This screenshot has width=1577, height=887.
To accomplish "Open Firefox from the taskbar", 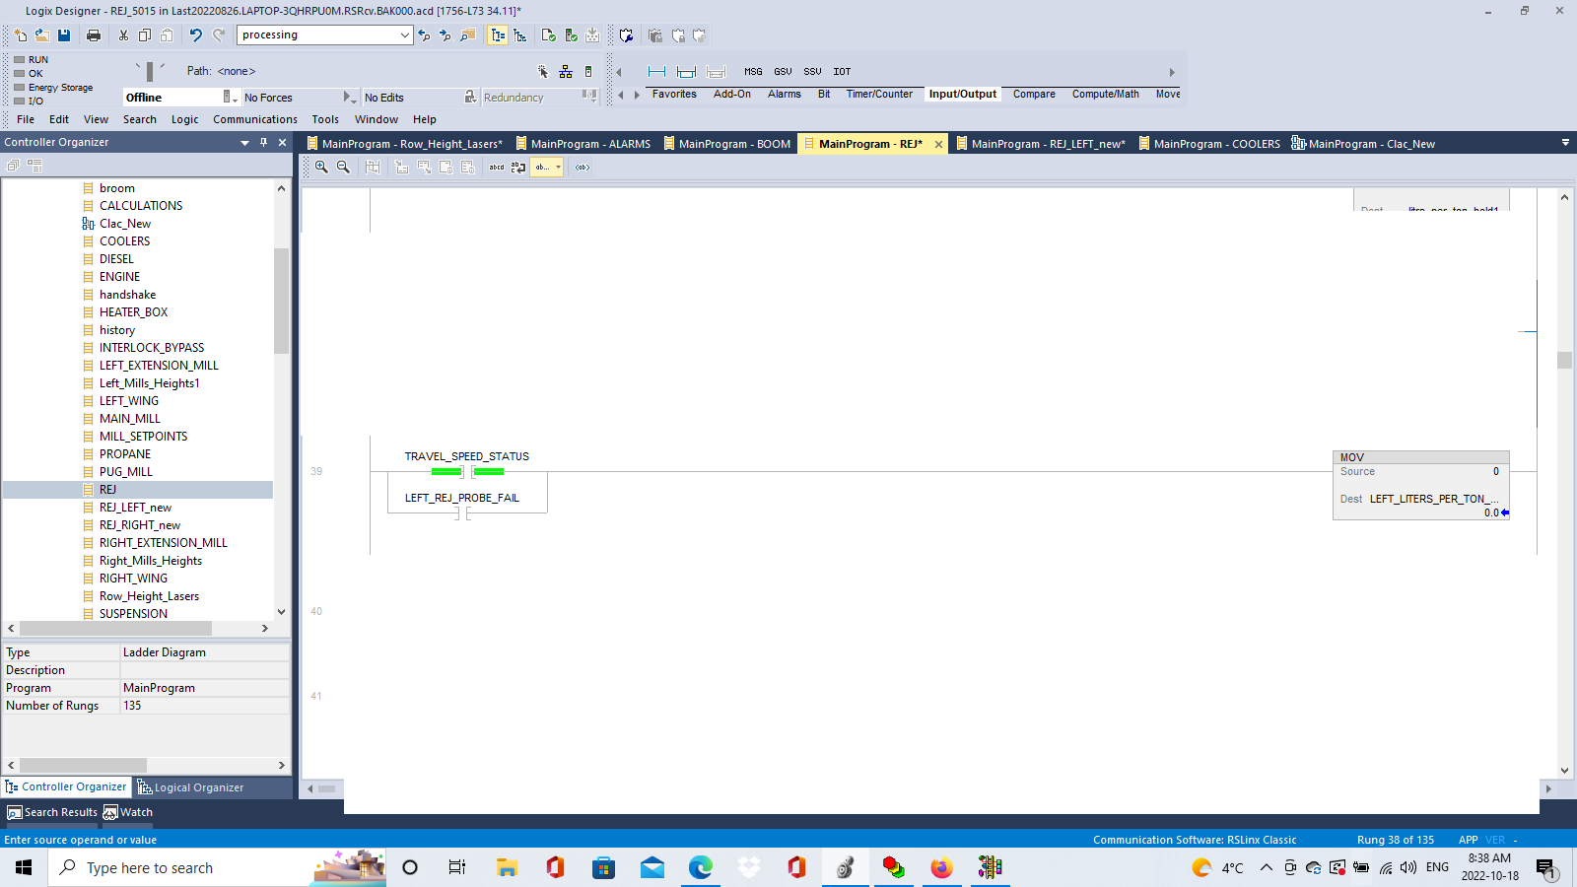I will 941,867.
